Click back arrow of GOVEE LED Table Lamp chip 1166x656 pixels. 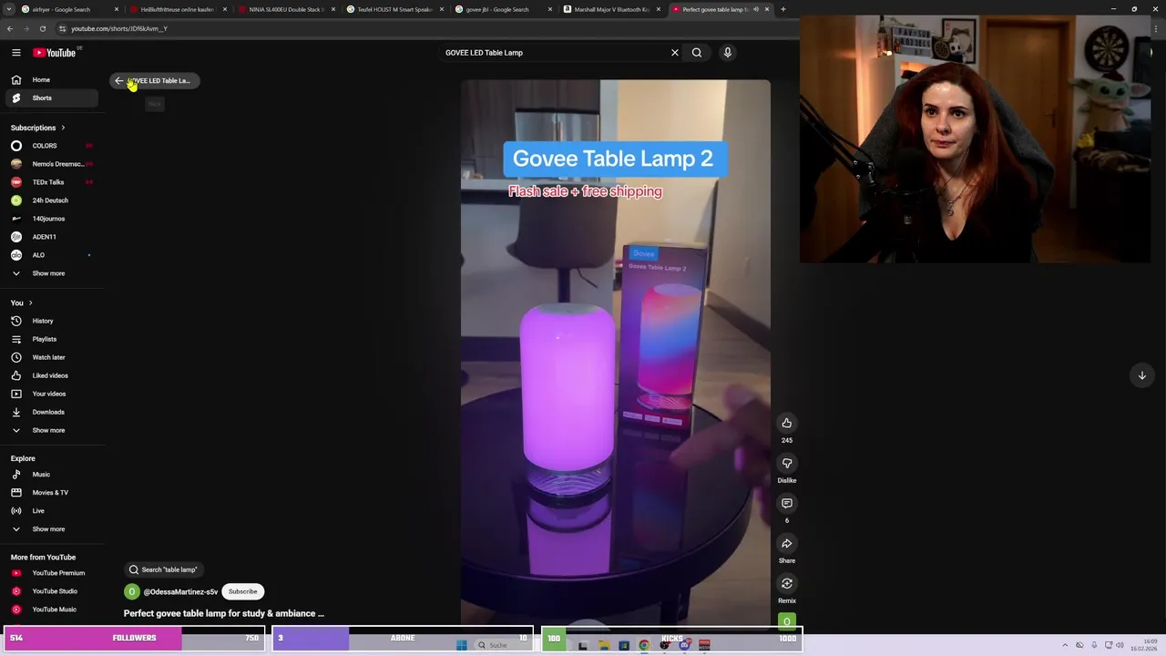click(x=119, y=81)
